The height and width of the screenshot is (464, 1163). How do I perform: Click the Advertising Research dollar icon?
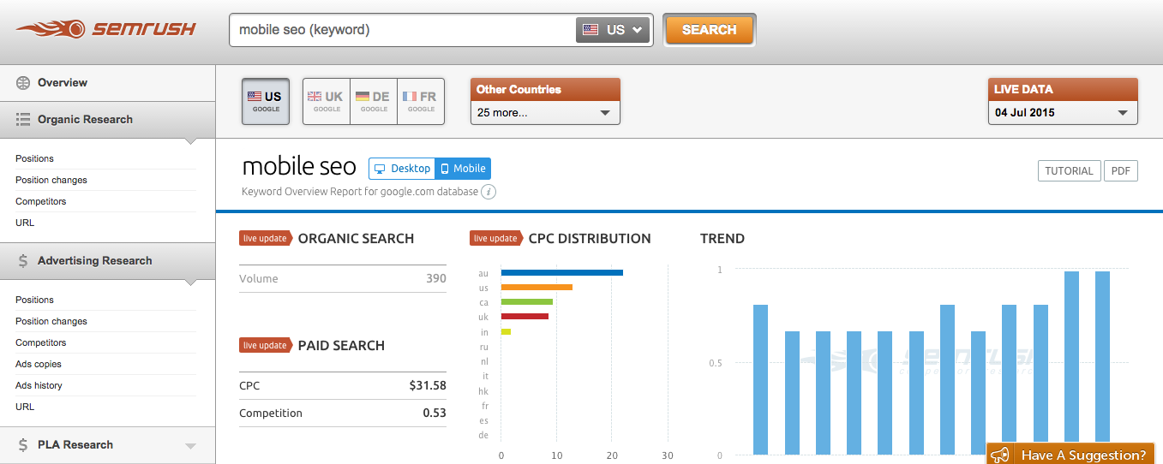(x=23, y=261)
